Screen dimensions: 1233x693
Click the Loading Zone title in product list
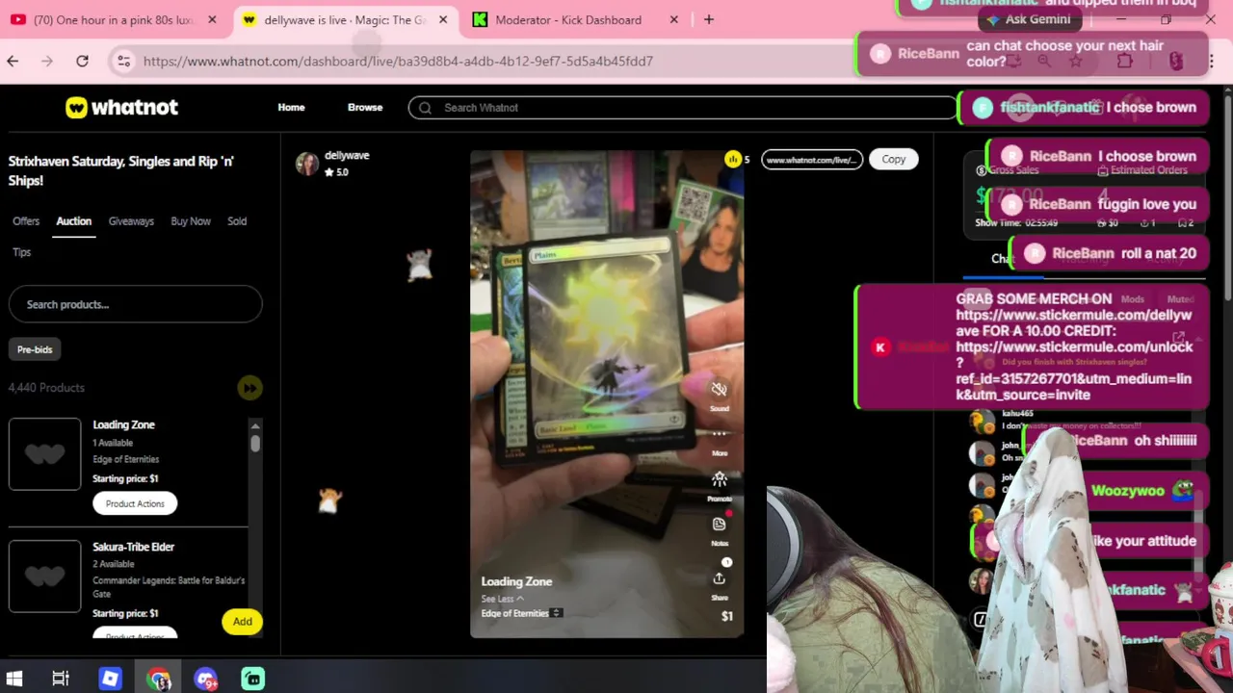click(123, 424)
